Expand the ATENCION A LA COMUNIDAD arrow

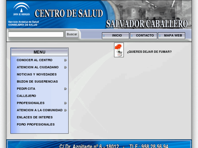65,110
